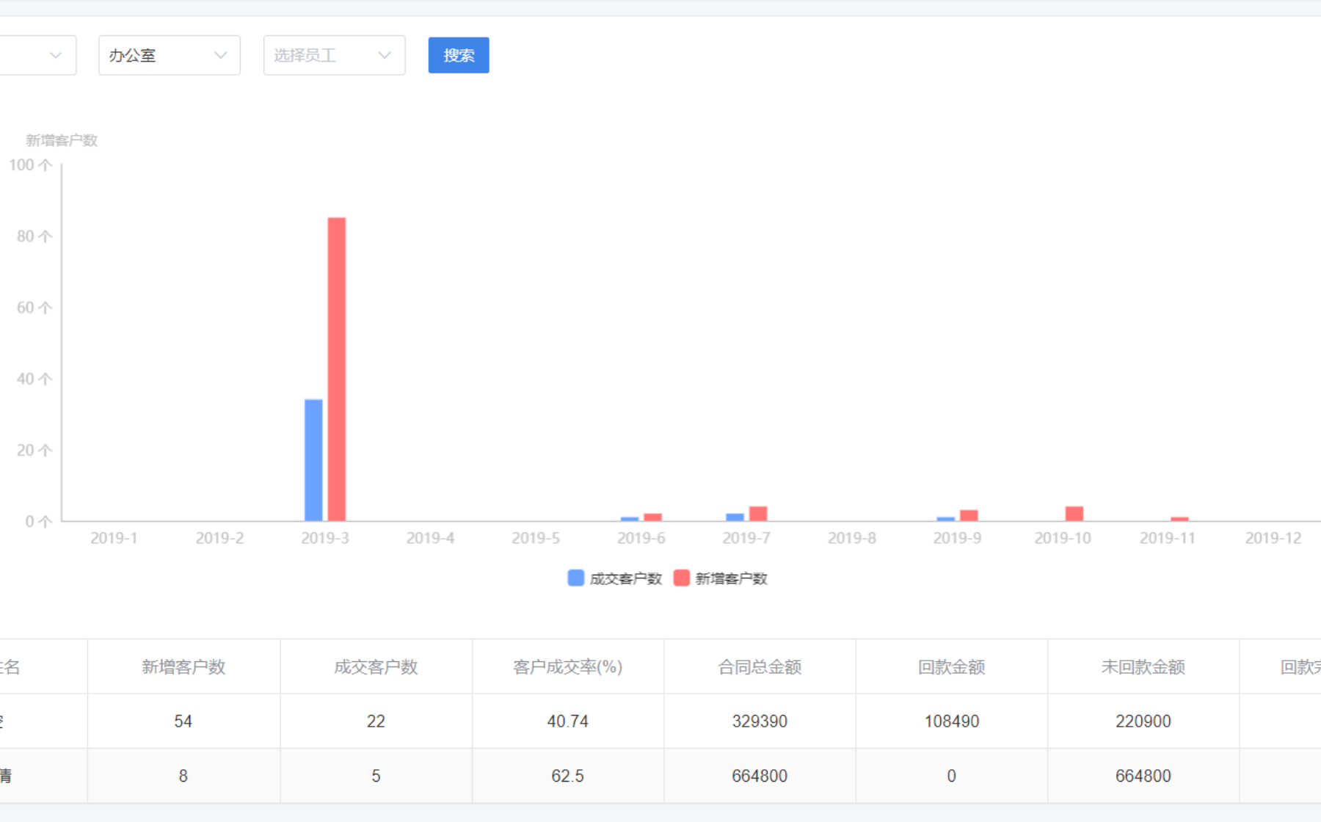Click the red bar for 2019-6
1321x822 pixels.
coord(652,517)
